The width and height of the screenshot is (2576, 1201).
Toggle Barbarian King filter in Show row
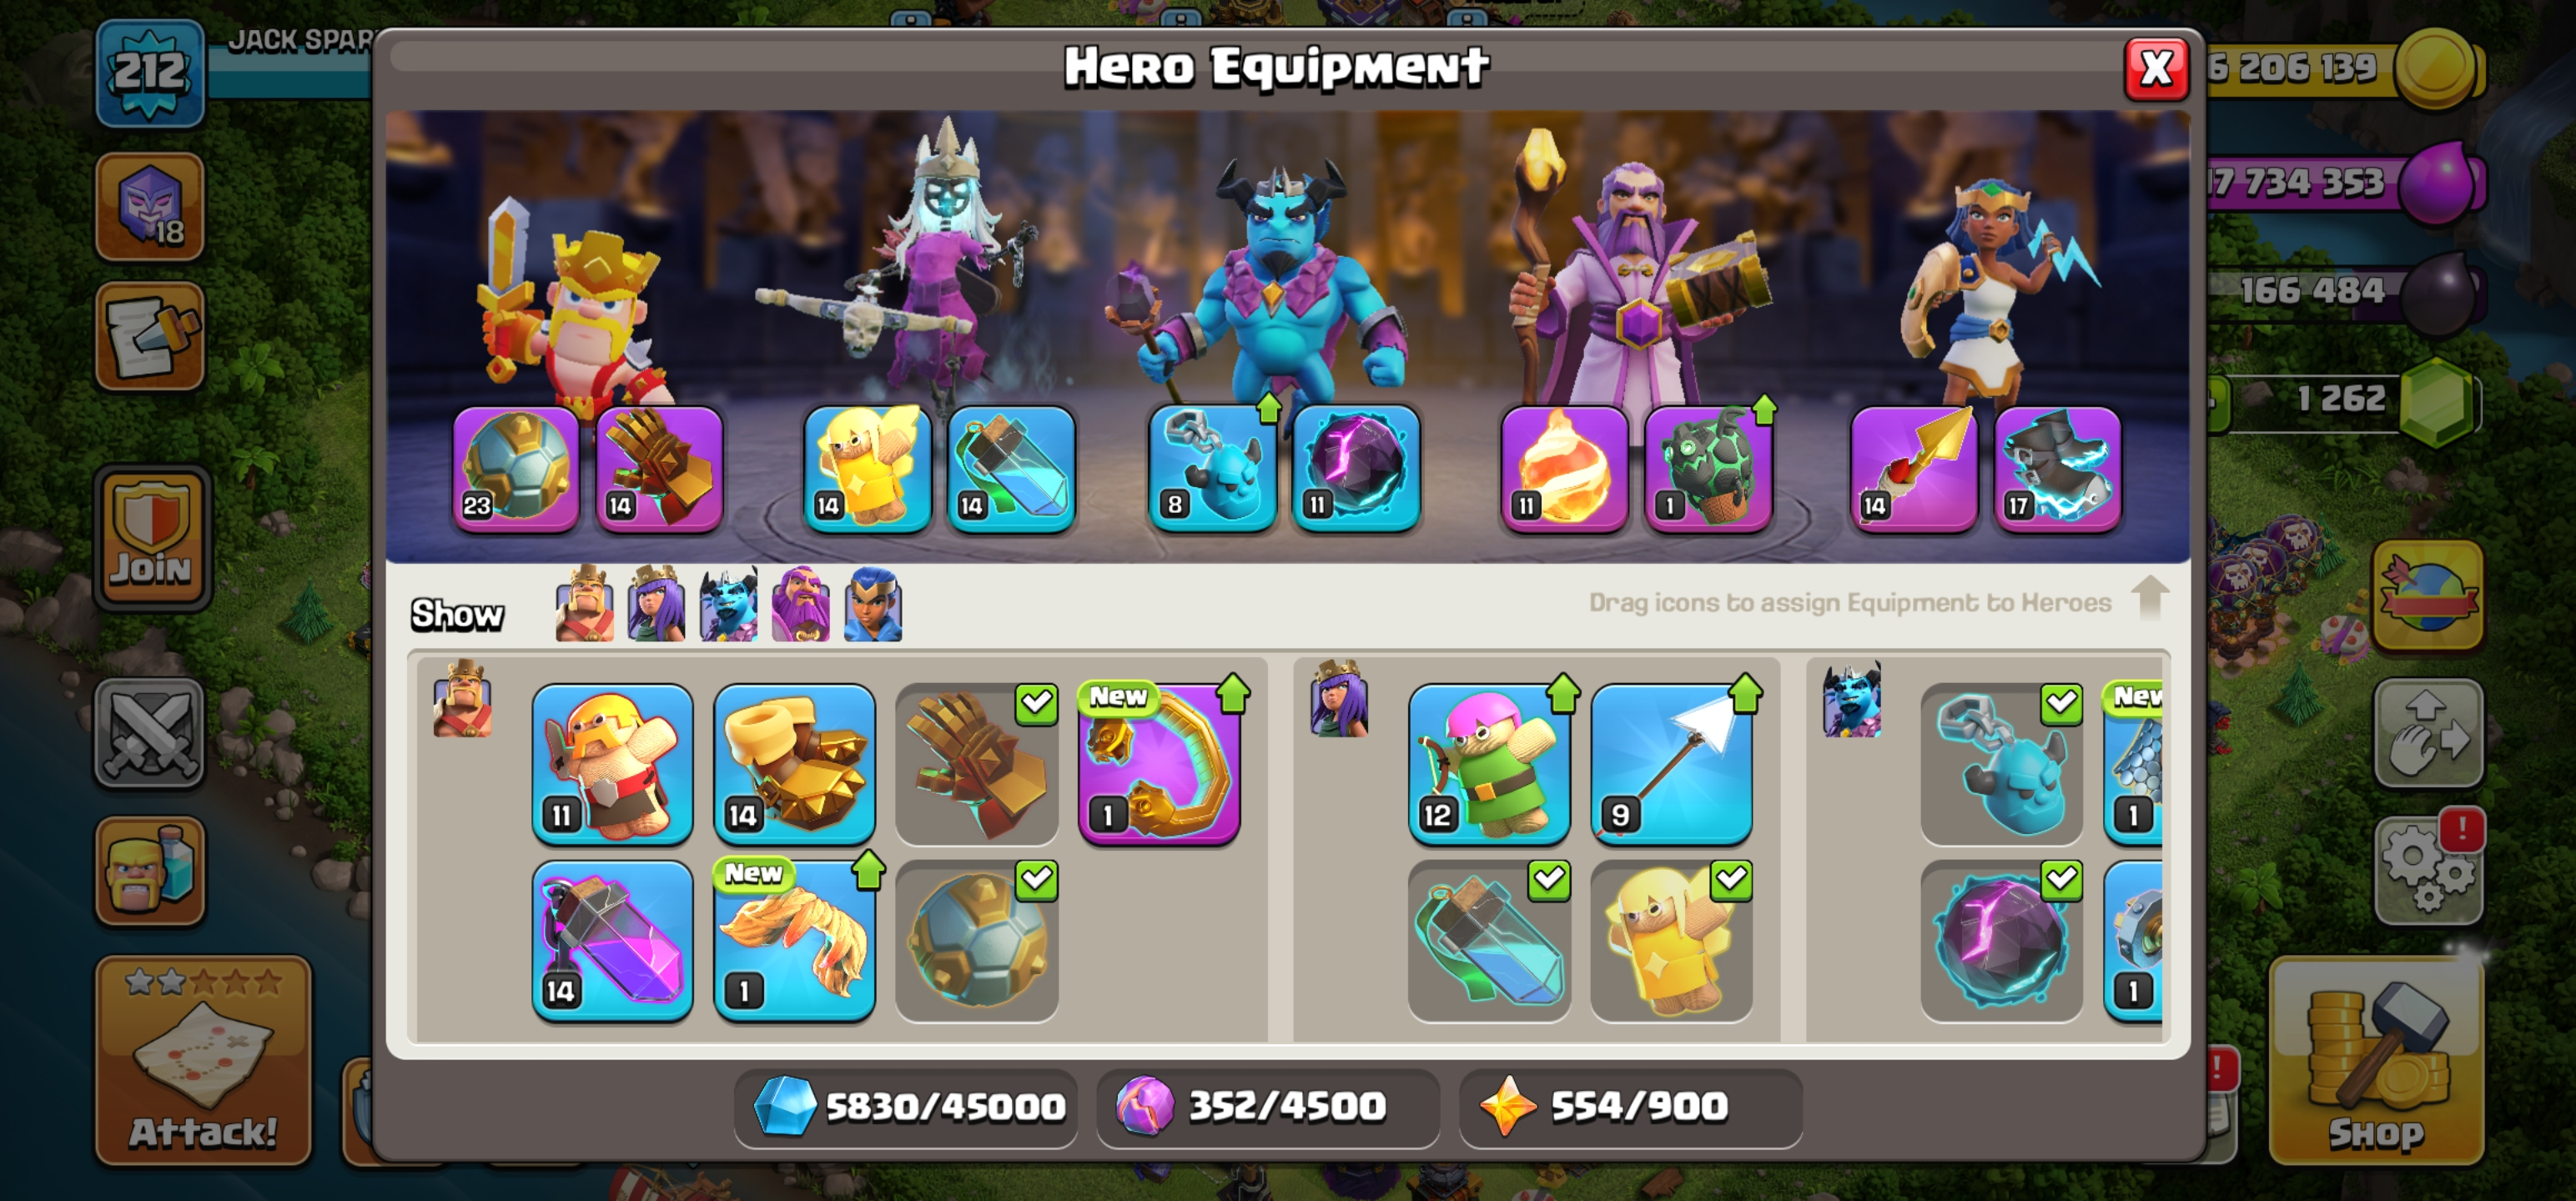click(585, 604)
